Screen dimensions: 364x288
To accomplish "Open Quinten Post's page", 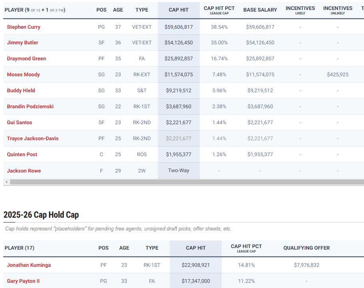I will [x=22, y=155].
